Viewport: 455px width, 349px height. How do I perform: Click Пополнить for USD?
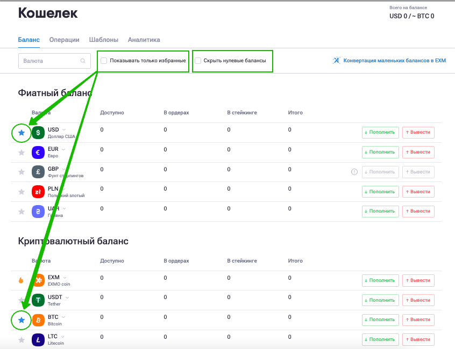380,133
